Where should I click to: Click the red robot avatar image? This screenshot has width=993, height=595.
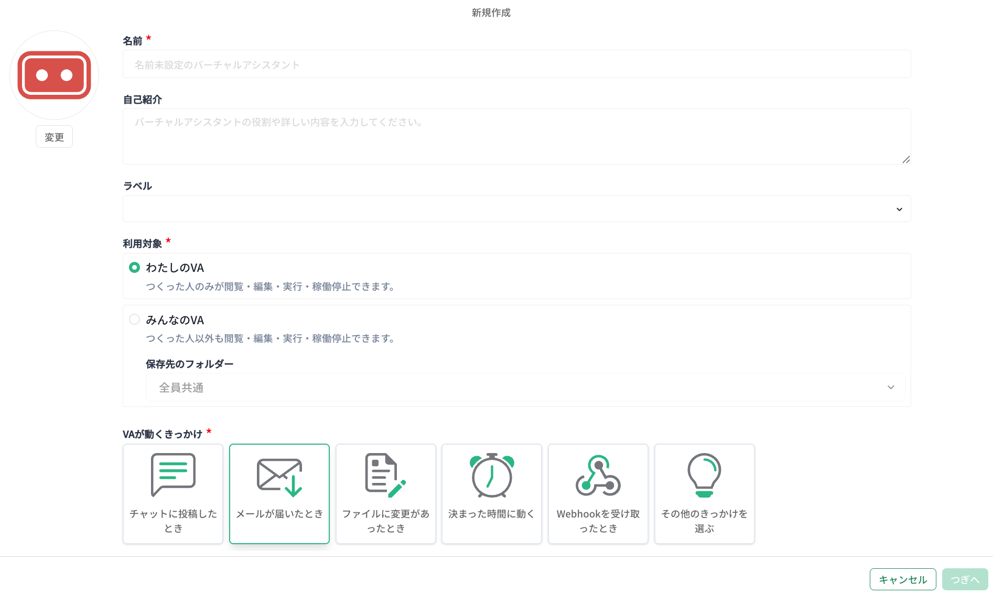point(55,75)
